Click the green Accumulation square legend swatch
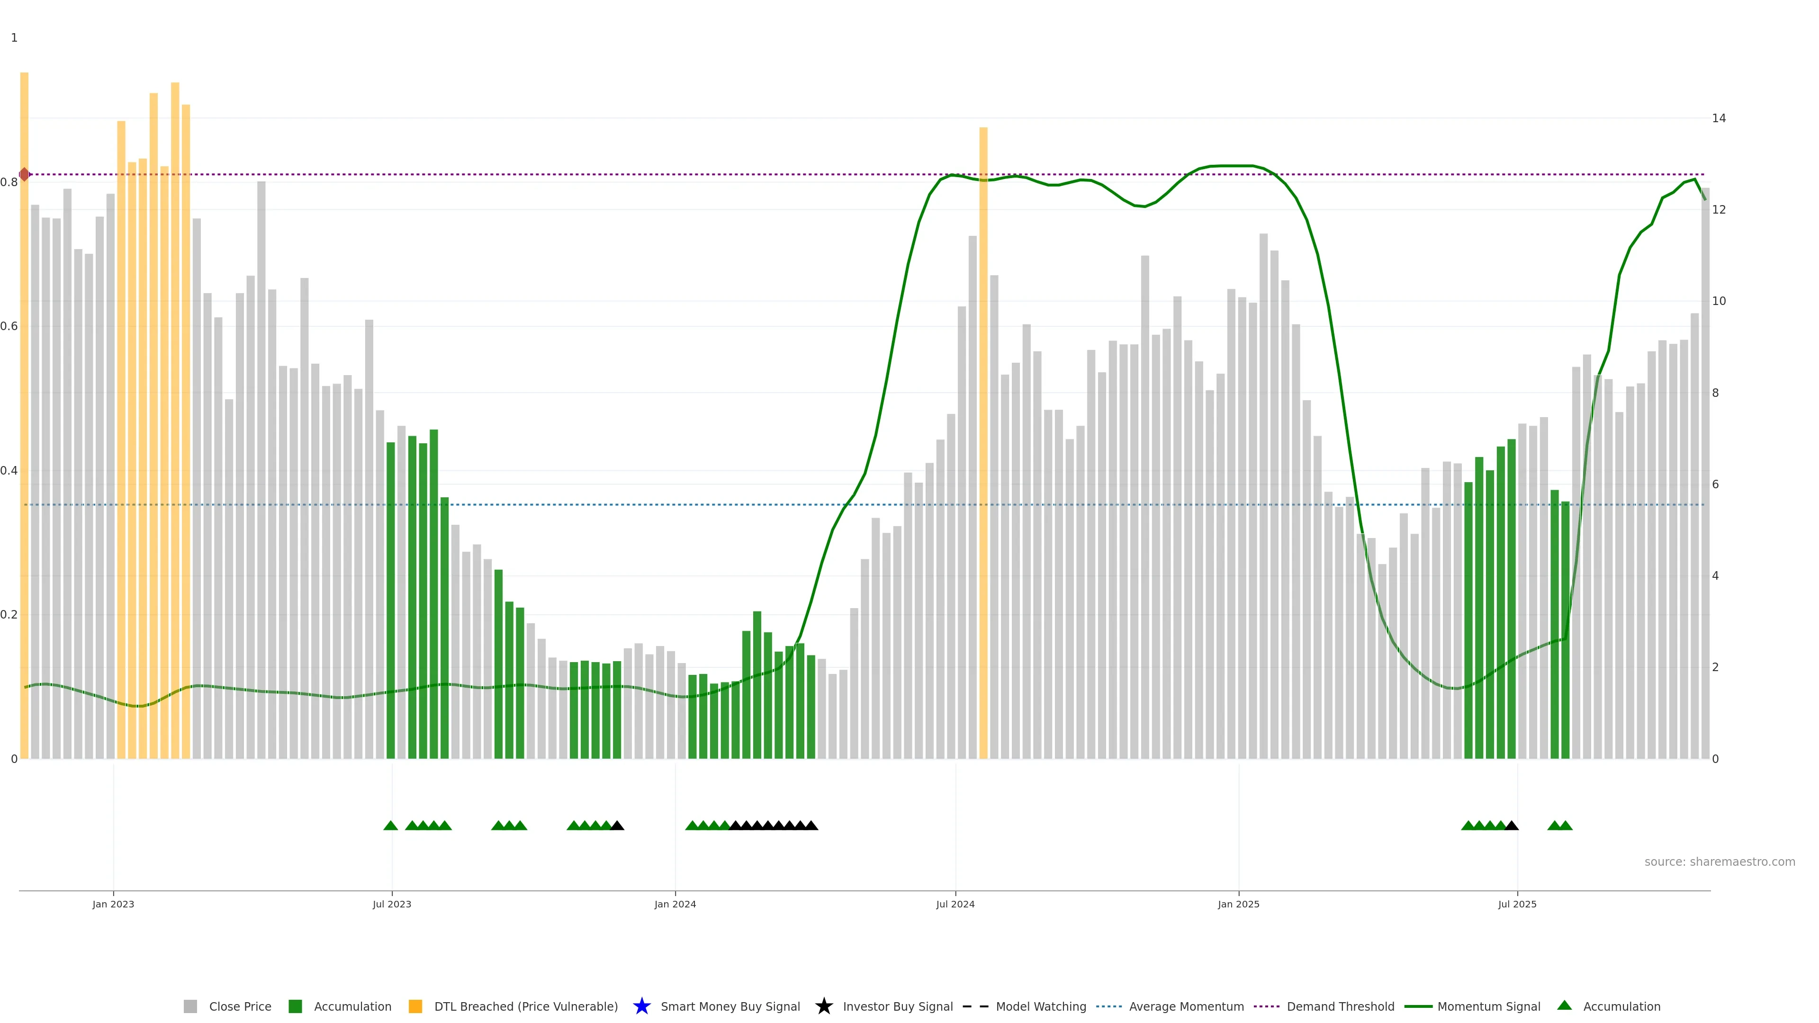Screen dimensions: 1819x1023 [x=295, y=1006]
